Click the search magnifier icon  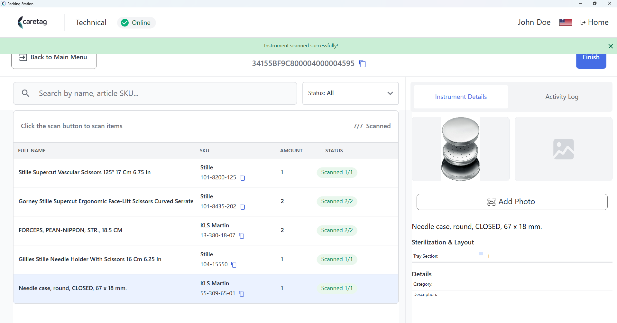click(25, 93)
